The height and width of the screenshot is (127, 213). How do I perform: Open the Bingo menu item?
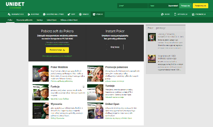point(84,14)
